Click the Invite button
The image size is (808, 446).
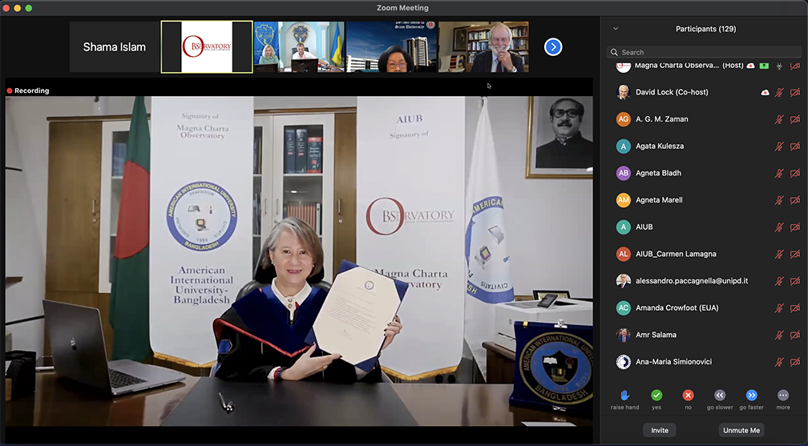[660, 430]
